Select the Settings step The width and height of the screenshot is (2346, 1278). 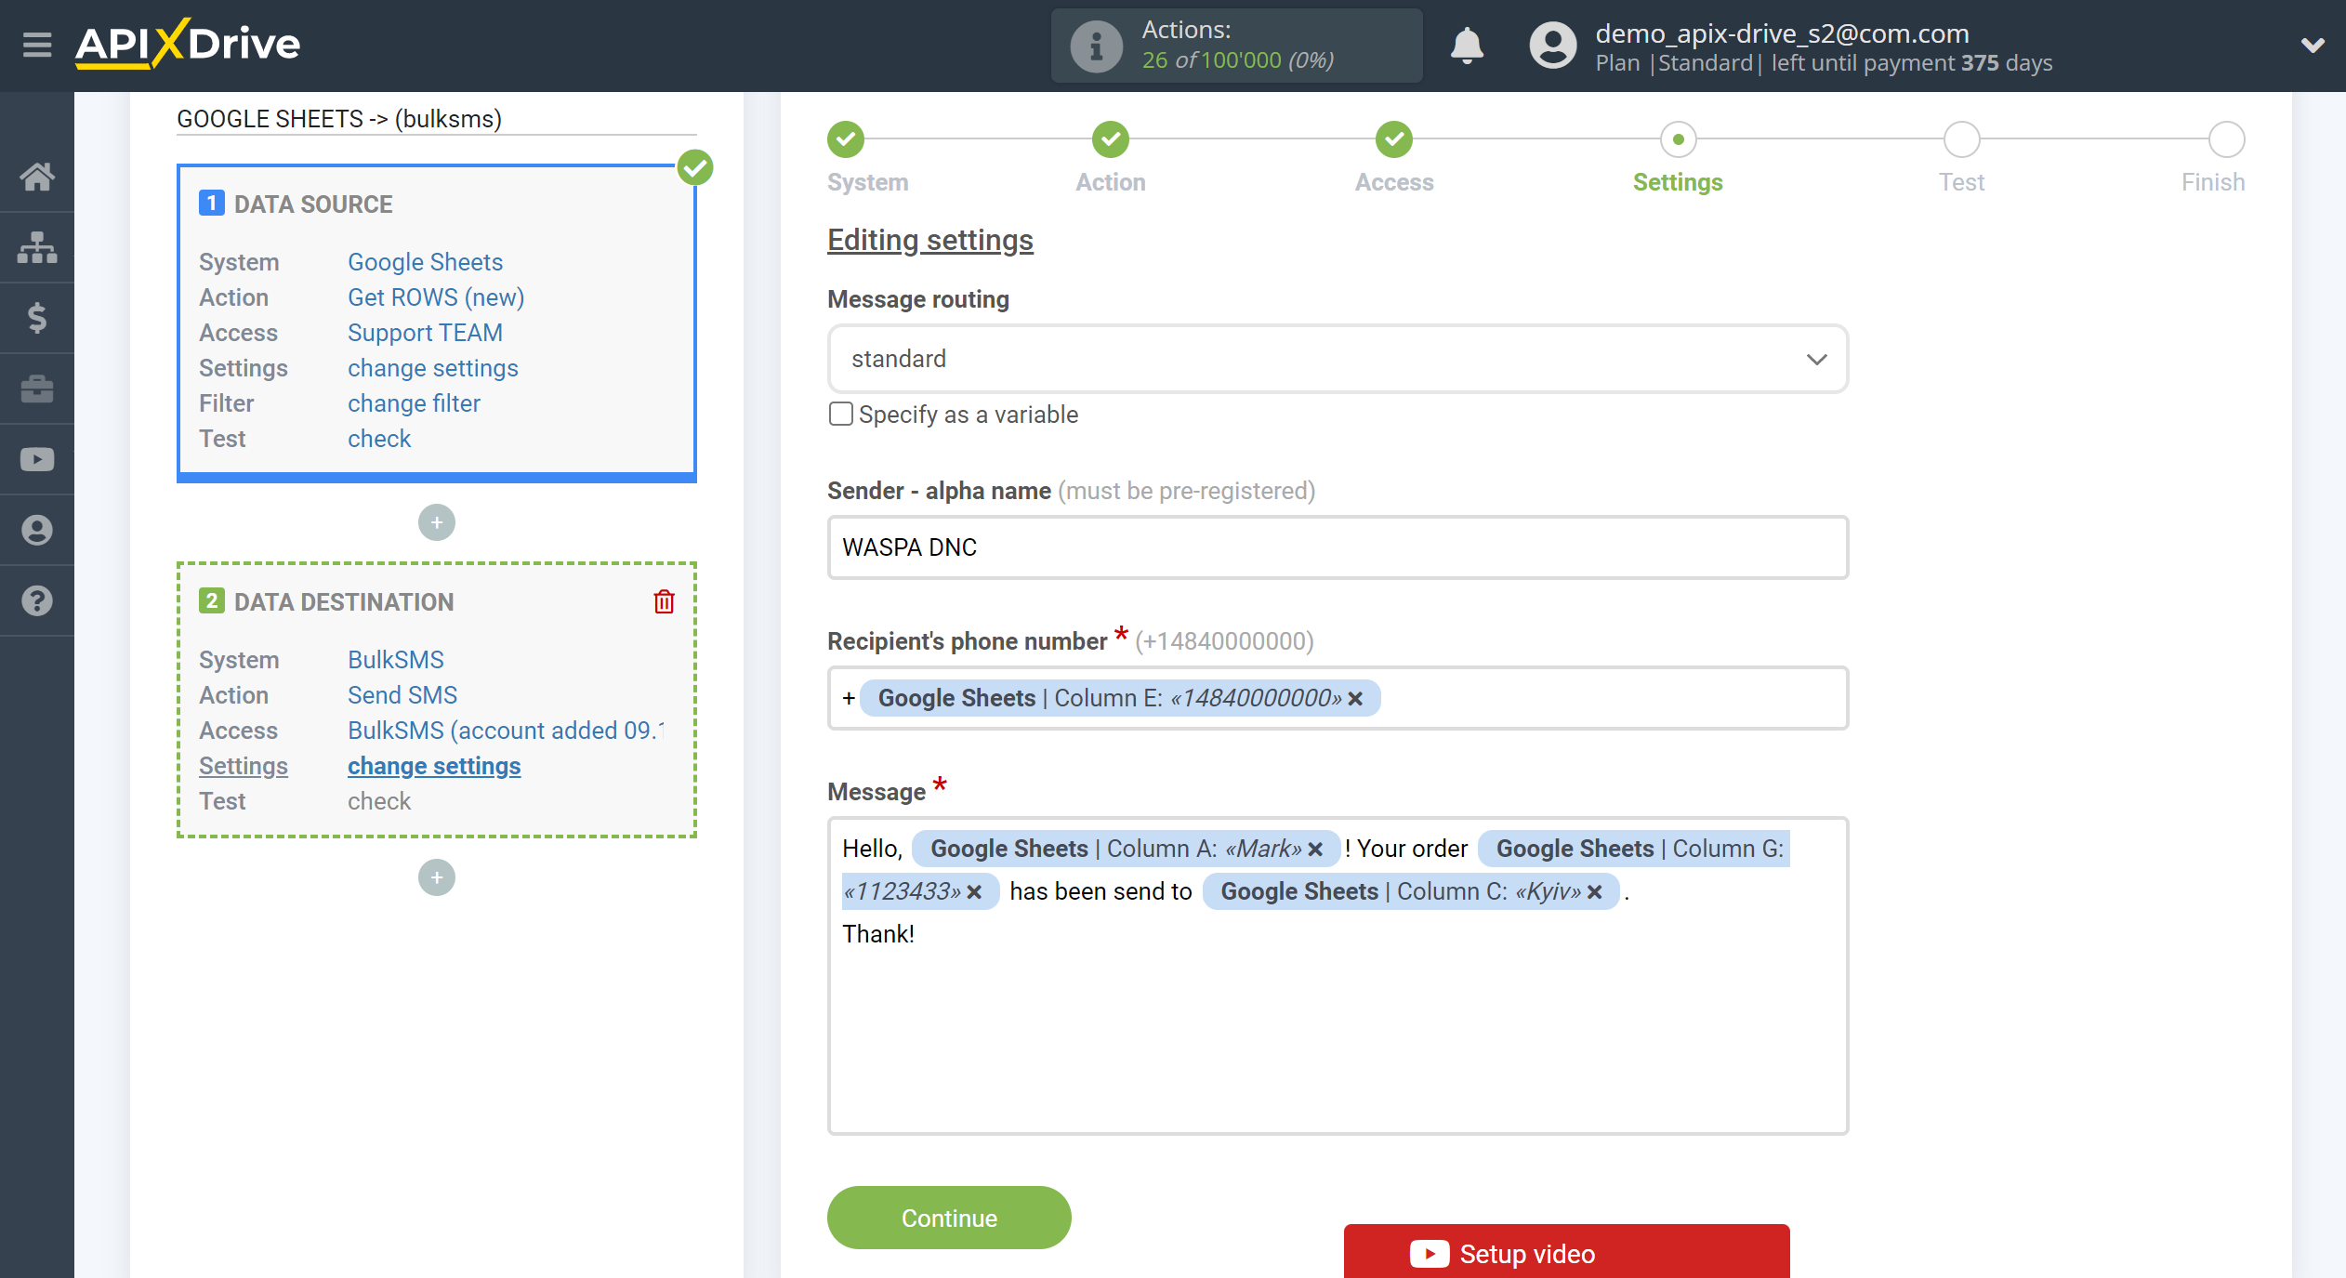[x=1679, y=139]
